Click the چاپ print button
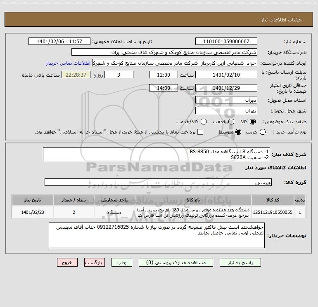The image size is (318, 307). point(122,262)
